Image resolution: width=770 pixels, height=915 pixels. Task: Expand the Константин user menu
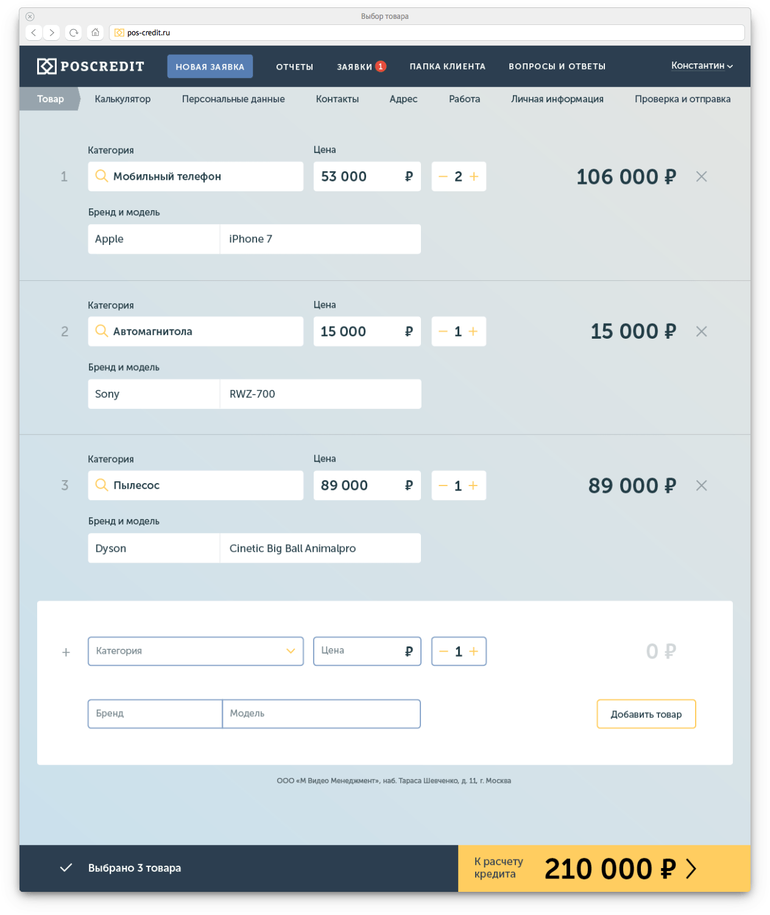pyautogui.click(x=702, y=66)
